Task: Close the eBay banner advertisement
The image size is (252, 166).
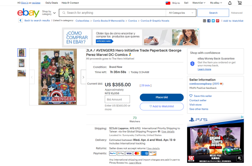Action: pos(198,29)
